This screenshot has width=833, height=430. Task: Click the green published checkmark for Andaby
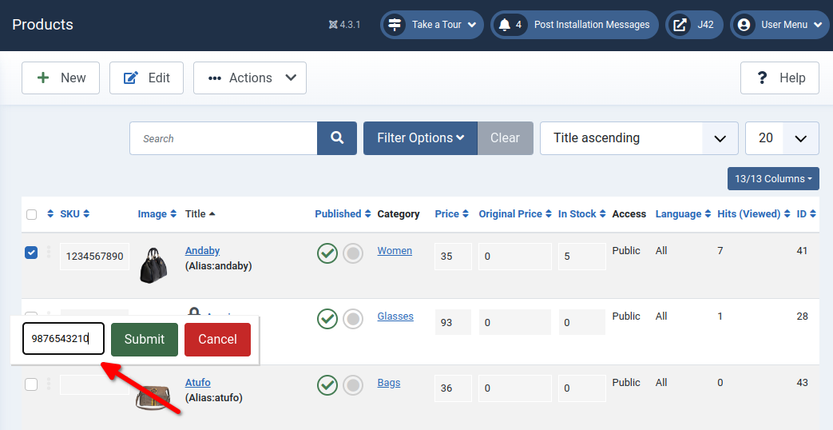pyautogui.click(x=327, y=253)
